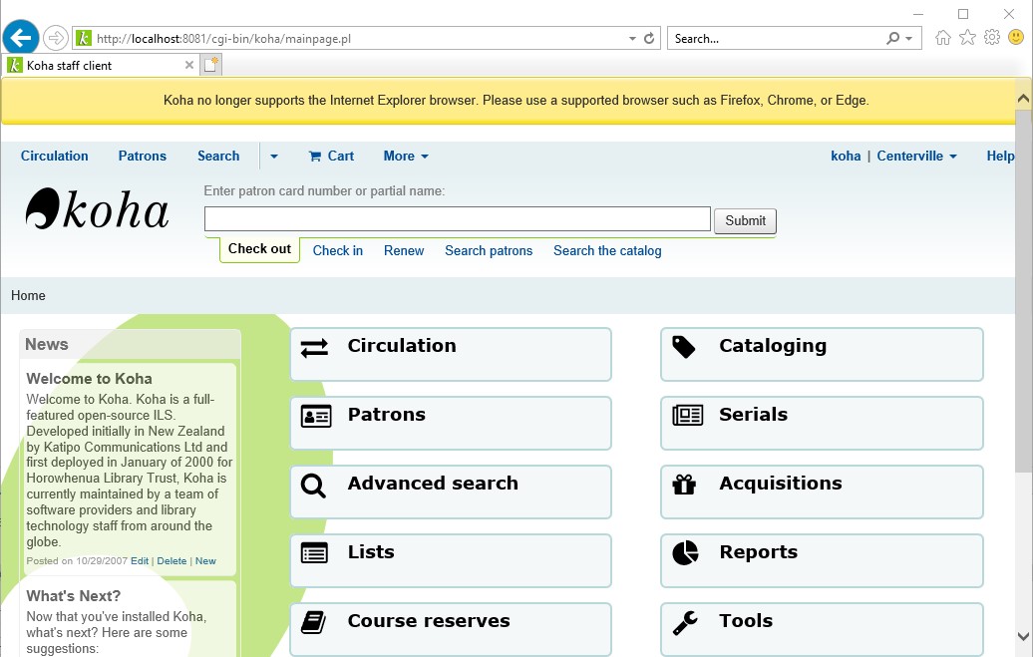
Task: Click the page's vertical scrollbar down arrow
Action: pos(1023,636)
